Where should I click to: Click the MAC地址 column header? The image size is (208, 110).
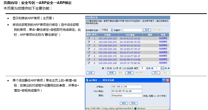point(130,35)
